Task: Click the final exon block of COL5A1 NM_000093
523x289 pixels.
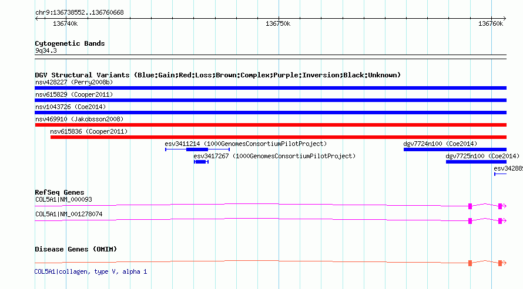Action: [x=500, y=206]
